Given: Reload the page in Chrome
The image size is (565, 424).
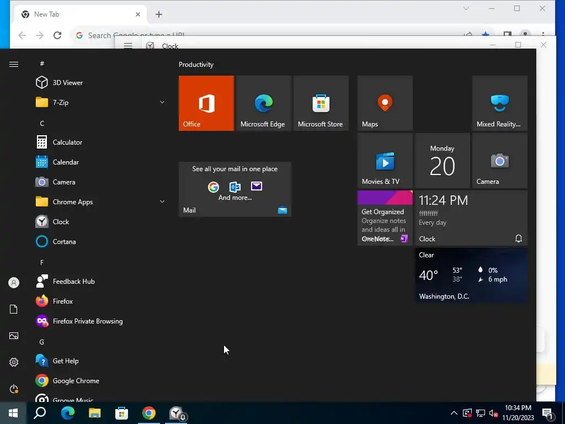Looking at the screenshot, I should tap(57, 35).
